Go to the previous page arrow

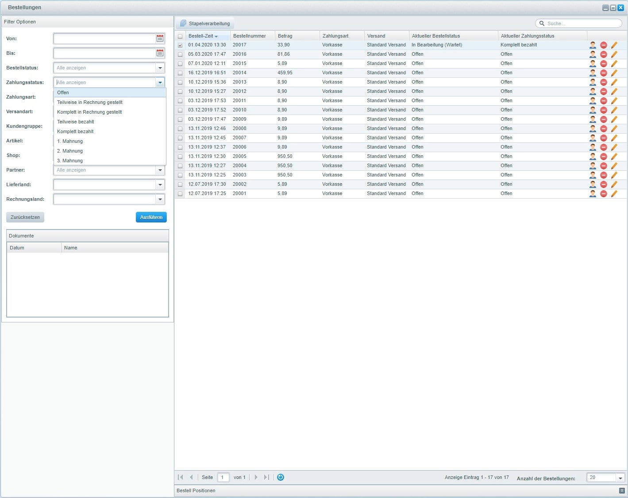191,477
